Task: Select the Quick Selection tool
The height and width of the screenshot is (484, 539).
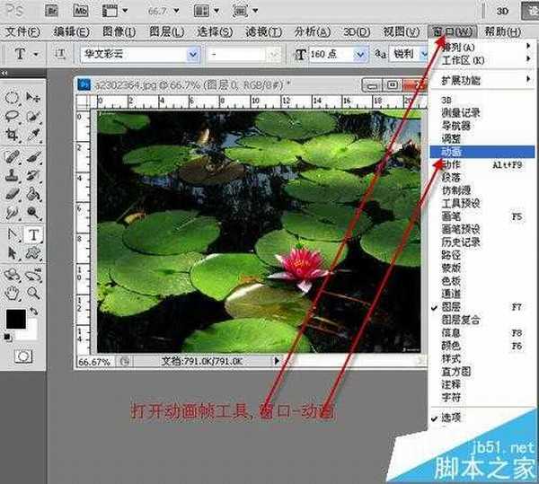Action: coord(33,116)
